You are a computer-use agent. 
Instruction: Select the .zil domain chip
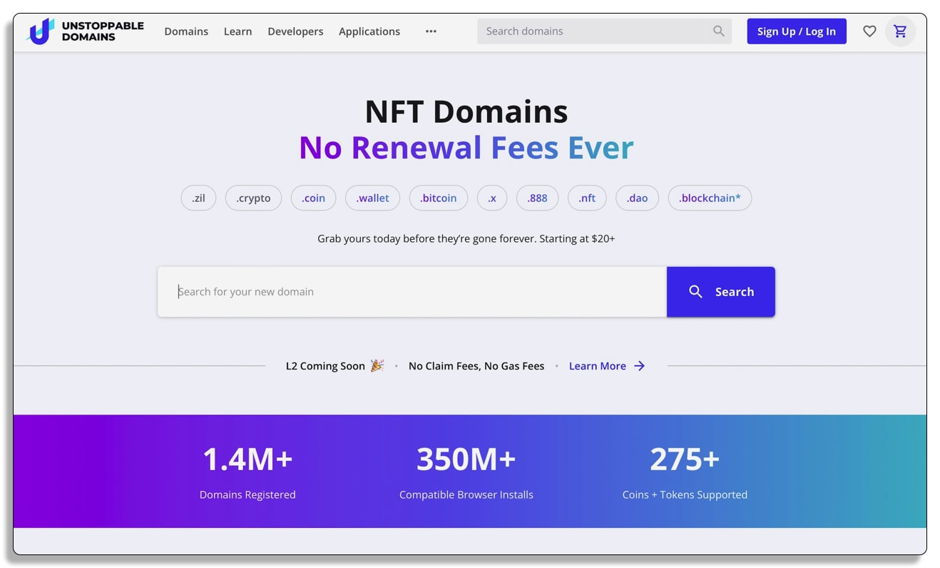coord(198,198)
